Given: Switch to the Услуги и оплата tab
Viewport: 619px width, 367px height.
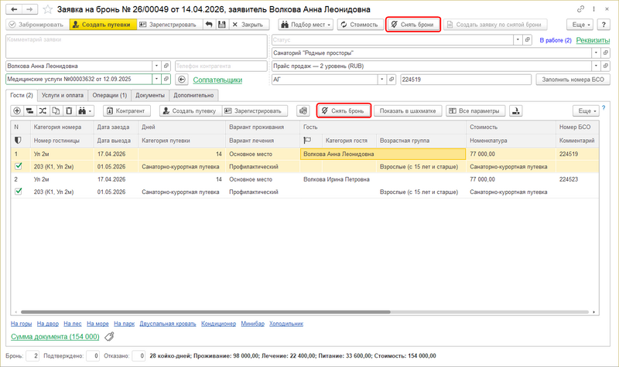Looking at the screenshot, I should 62,94.
